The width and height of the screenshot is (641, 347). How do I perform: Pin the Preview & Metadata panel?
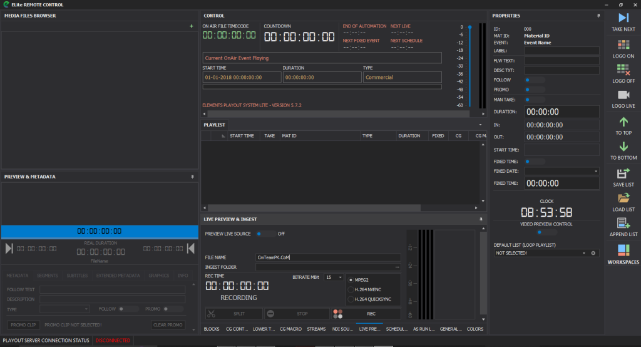click(x=192, y=177)
